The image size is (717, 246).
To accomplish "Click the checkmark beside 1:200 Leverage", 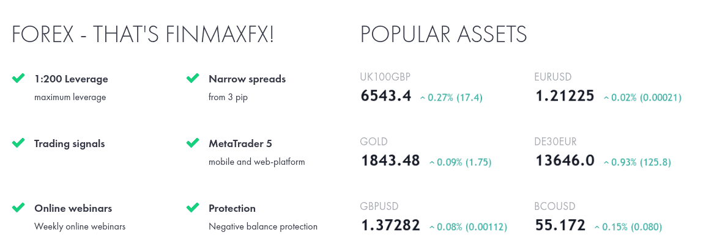I will [x=18, y=78].
